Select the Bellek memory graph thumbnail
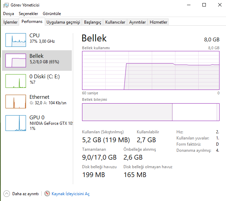Image resolution: width=226 pixels, height=201 pixels. [x=16, y=61]
